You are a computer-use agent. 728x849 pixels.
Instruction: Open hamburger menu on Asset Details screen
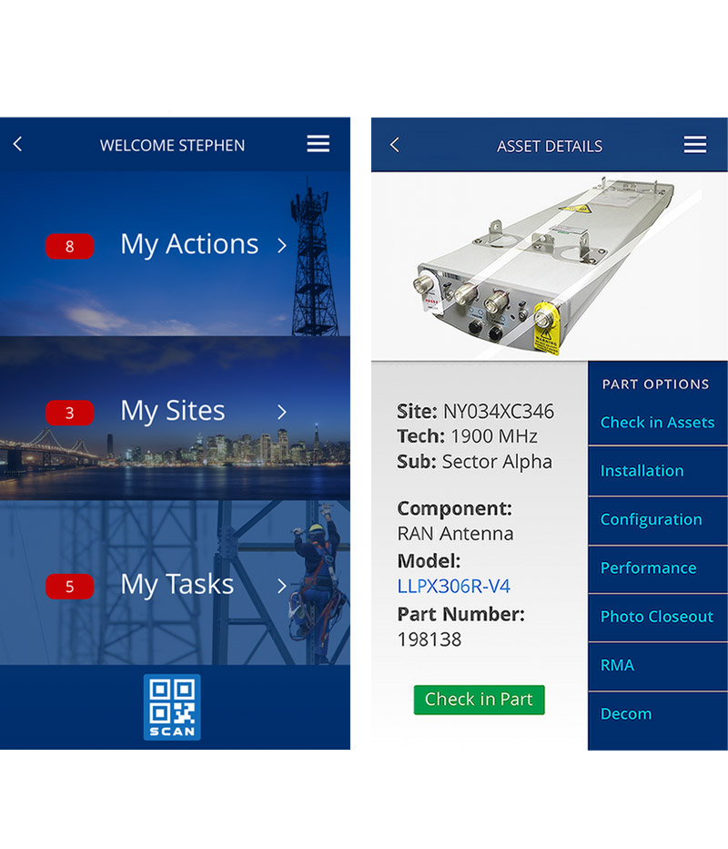tap(695, 145)
